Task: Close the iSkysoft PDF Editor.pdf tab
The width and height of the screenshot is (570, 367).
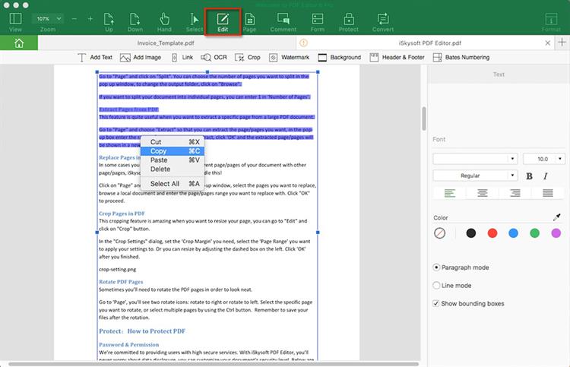Action: click(547, 43)
